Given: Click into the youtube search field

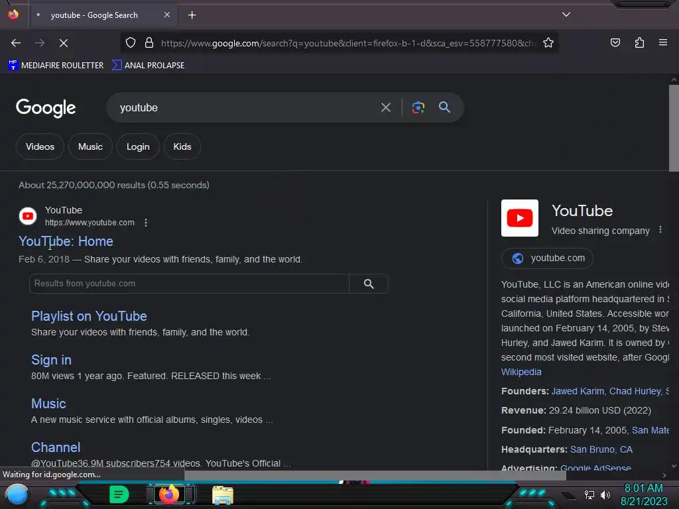Looking at the screenshot, I should point(243,107).
